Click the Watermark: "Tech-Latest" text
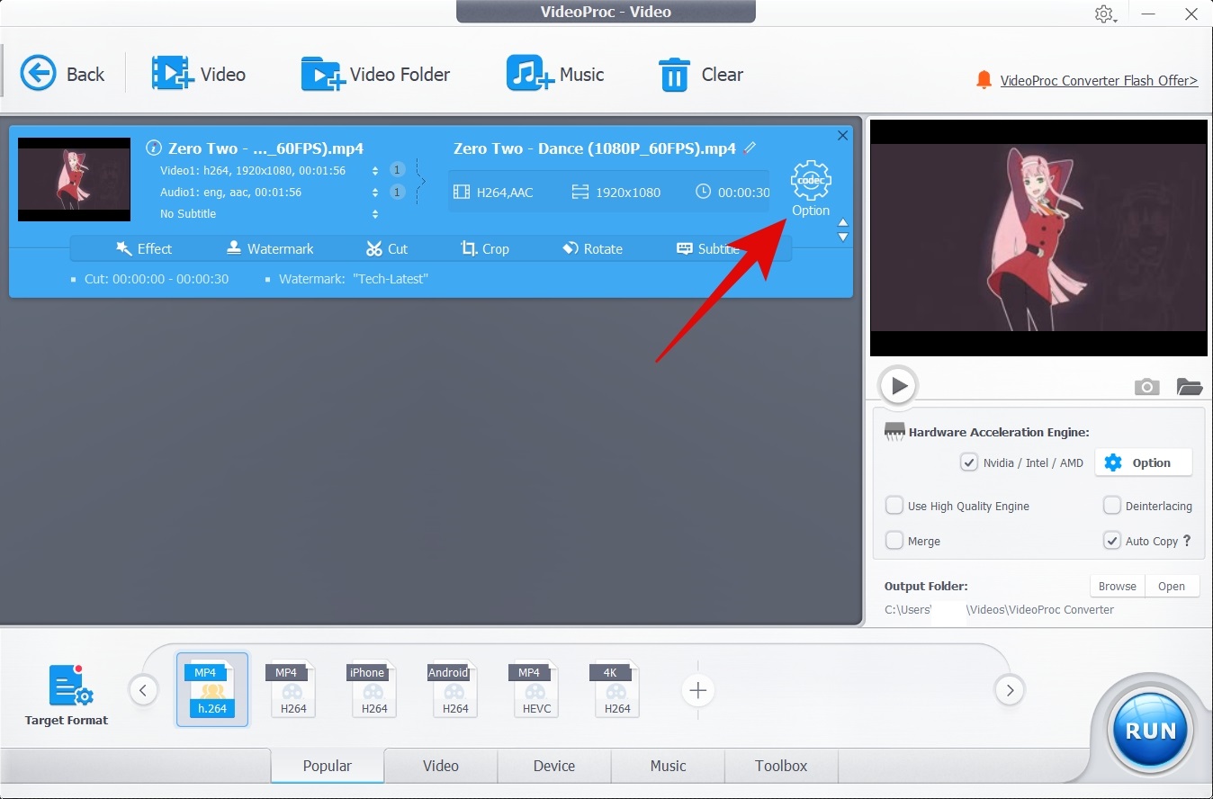Viewport: 1213px width, 799px height. tap(354, 279)
